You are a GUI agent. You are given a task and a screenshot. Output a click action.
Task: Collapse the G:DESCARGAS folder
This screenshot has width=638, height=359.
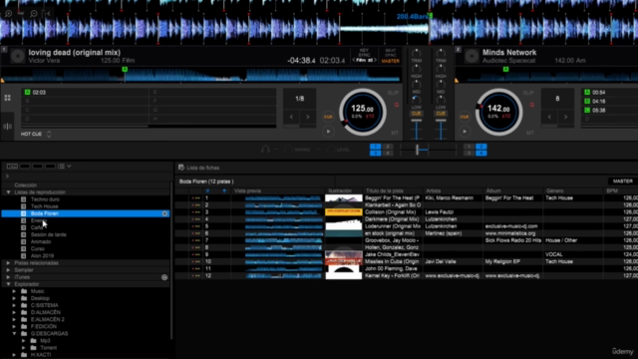14,334
